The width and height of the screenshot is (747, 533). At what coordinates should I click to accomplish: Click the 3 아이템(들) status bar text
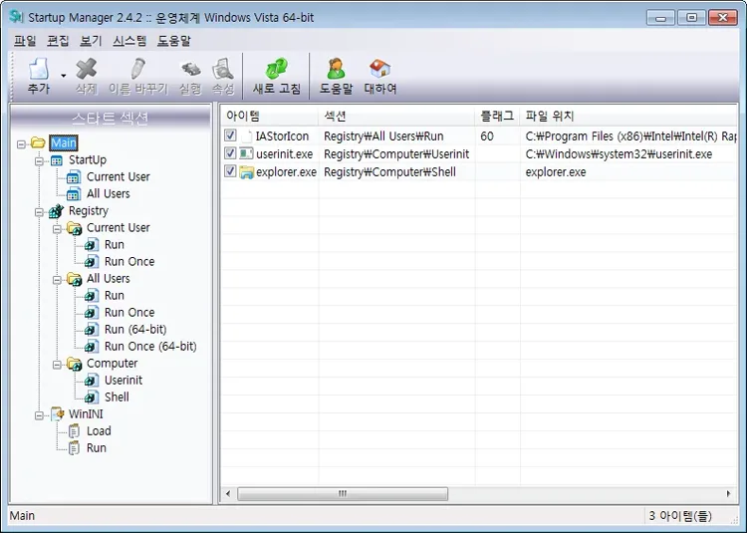pos(680,516)
